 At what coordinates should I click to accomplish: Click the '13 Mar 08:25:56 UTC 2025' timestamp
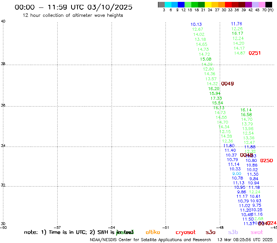pos(245,240)
